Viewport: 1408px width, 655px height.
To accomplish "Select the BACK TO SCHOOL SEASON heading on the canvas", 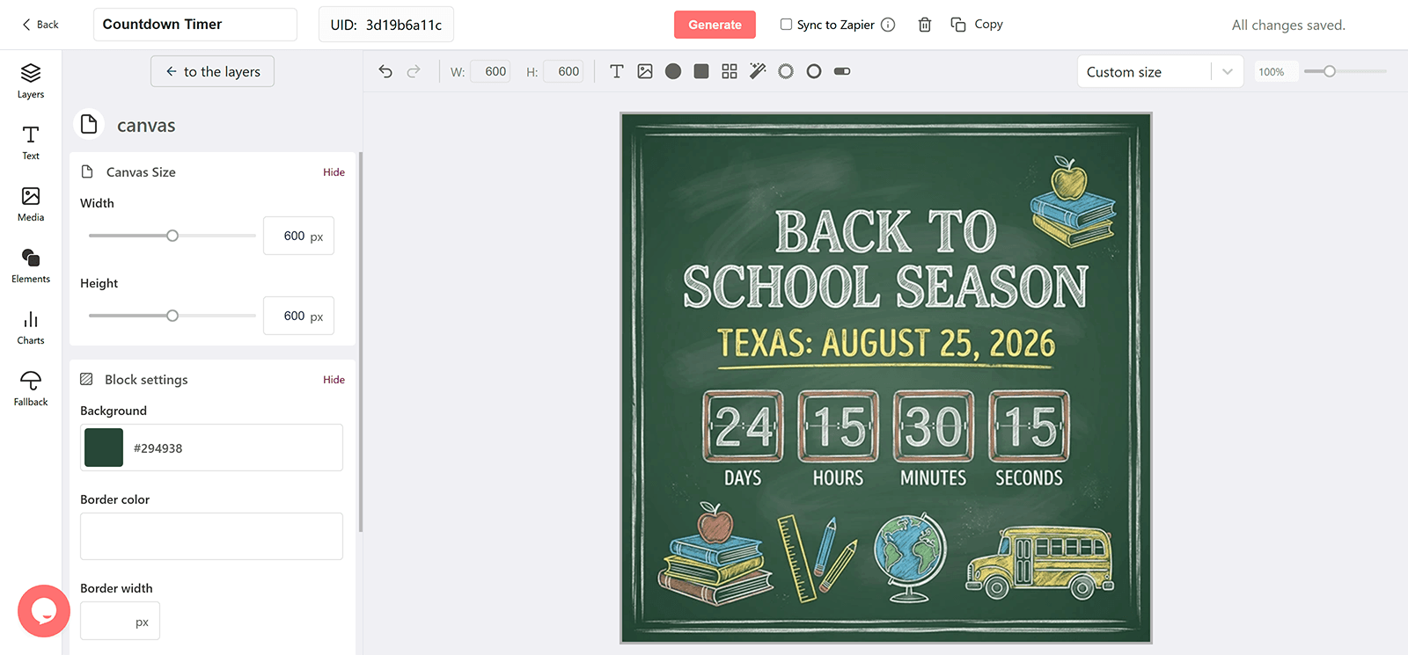I will 885,259.
